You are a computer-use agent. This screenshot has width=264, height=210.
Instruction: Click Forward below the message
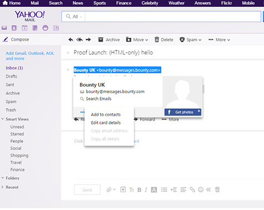coord(145,119)
